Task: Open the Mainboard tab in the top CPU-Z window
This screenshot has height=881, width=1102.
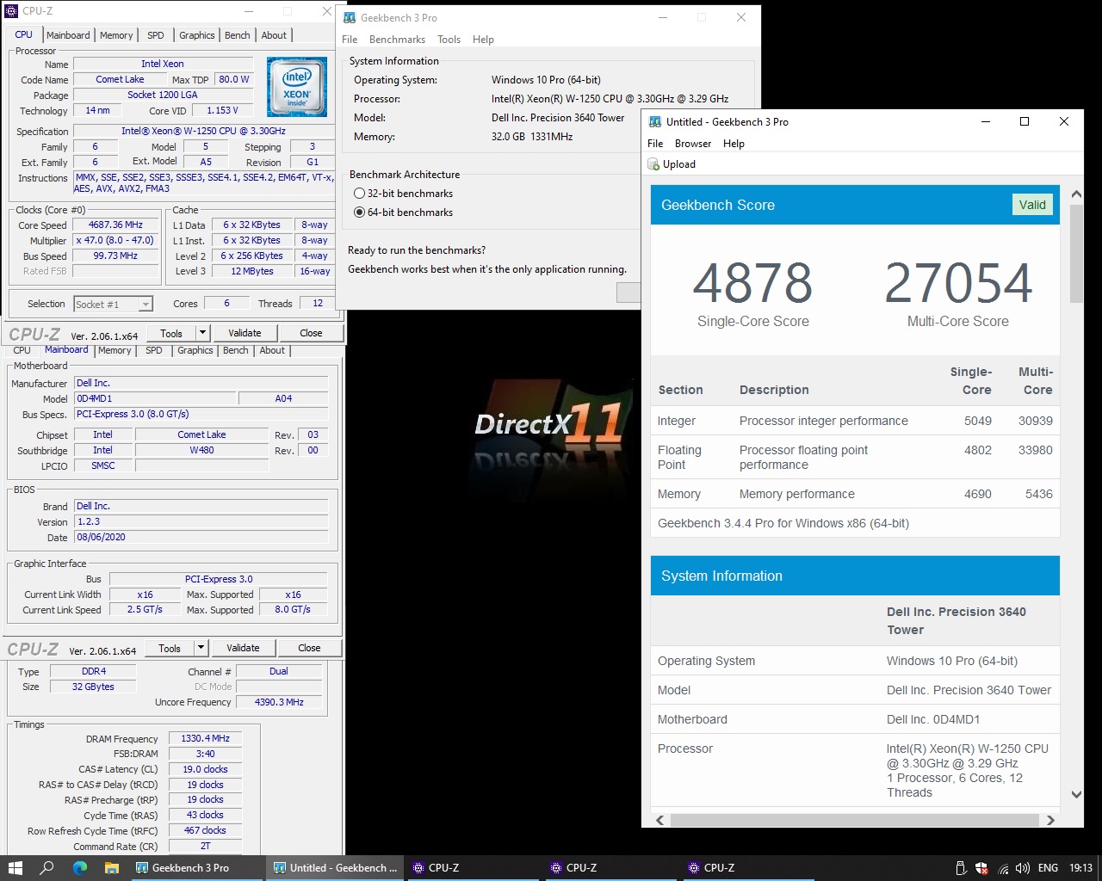Action: pyautogui.click(x=68, y=35)
